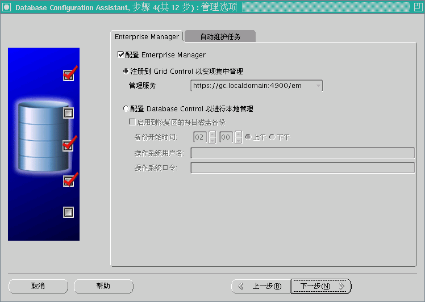Image resolution: width=425 pixels, height=302 pixels.
Task: Select the 下午 radio button
Action: (x=272, y=137)
